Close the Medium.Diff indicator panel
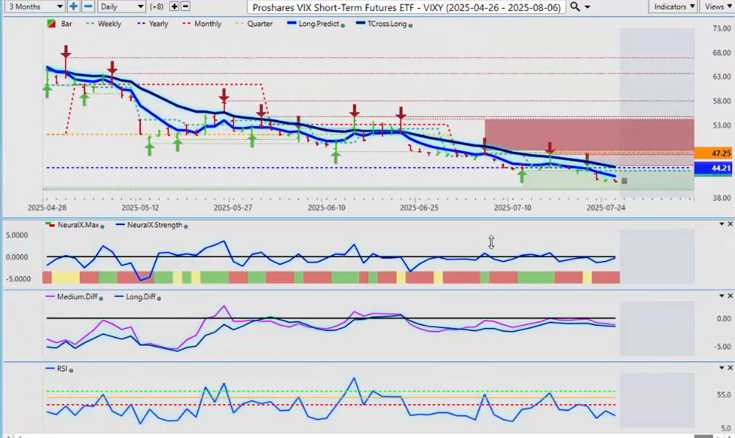The image size is (735, 438). pyautogui.click(x=729, y=296)
